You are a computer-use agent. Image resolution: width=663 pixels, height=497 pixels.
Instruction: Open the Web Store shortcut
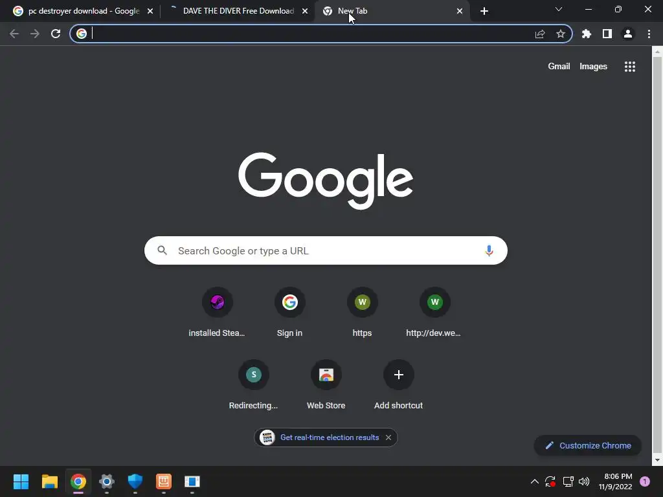click(326, 385)
